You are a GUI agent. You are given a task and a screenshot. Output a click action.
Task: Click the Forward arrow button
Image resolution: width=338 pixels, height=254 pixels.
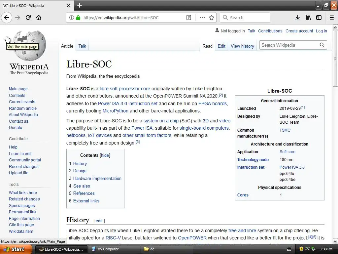17,18
